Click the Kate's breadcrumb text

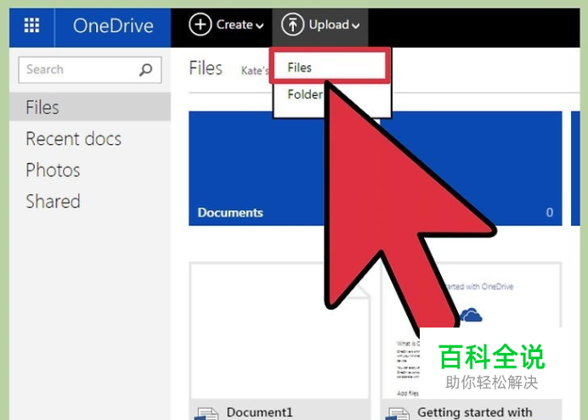[x=255, y=70]
